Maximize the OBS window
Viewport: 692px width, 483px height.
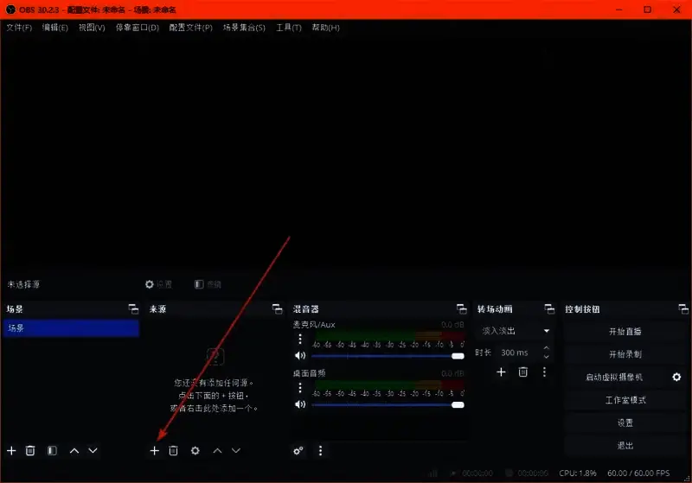(647, 10)
